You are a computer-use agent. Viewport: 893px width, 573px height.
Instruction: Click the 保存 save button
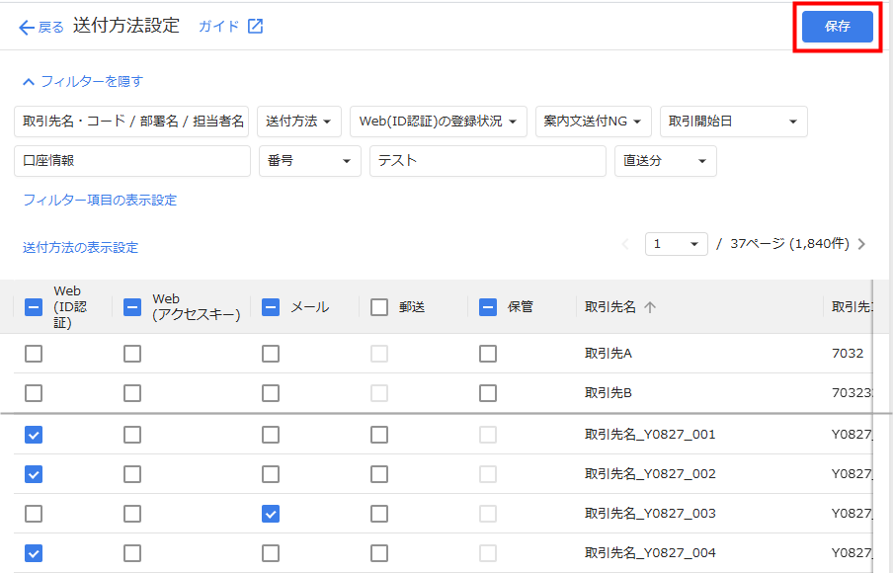837,27
